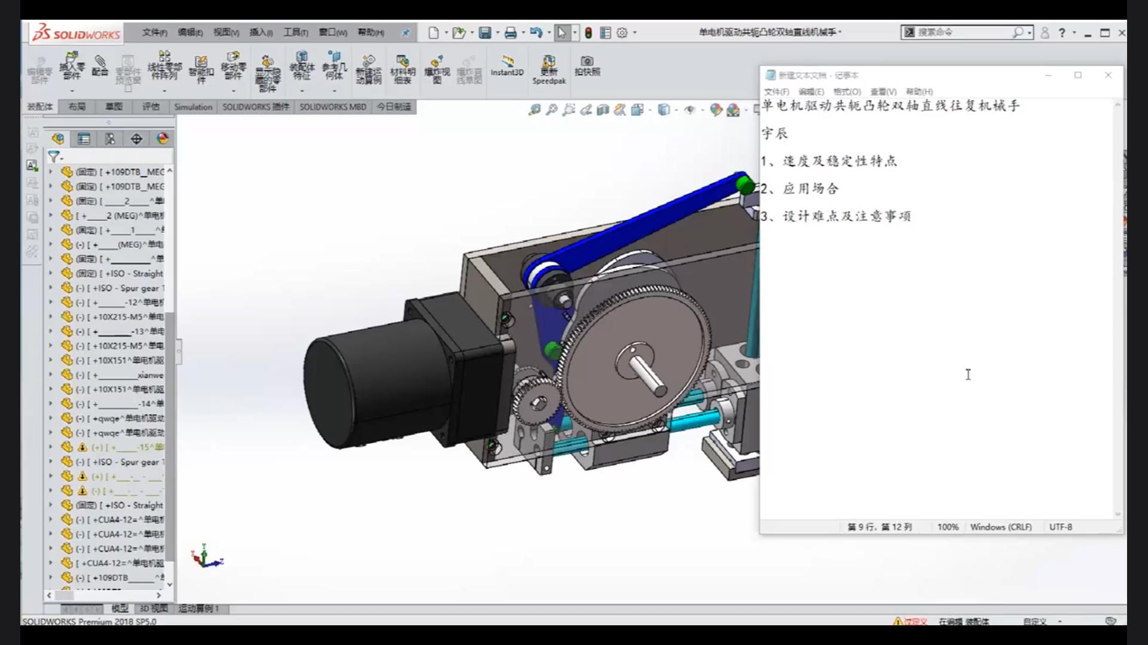Viewport: 1148px width, 645px height.
Task: Open Reference Geometry (参考几何体) tool
Action: tap(334, 66)
